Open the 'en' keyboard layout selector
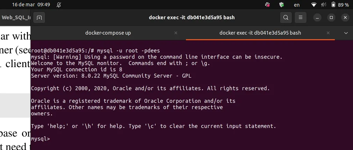 [x=297, y=5]
